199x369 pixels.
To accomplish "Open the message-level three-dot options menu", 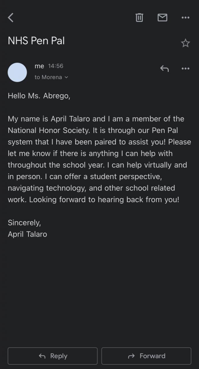I will pyautogui.click(x=185, y=69).
